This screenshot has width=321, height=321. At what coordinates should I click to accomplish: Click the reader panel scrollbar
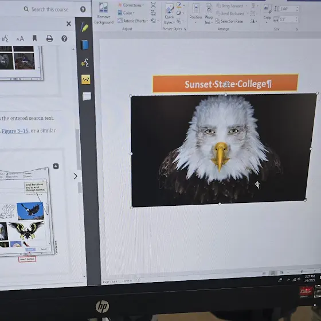[x=77, y=150]
